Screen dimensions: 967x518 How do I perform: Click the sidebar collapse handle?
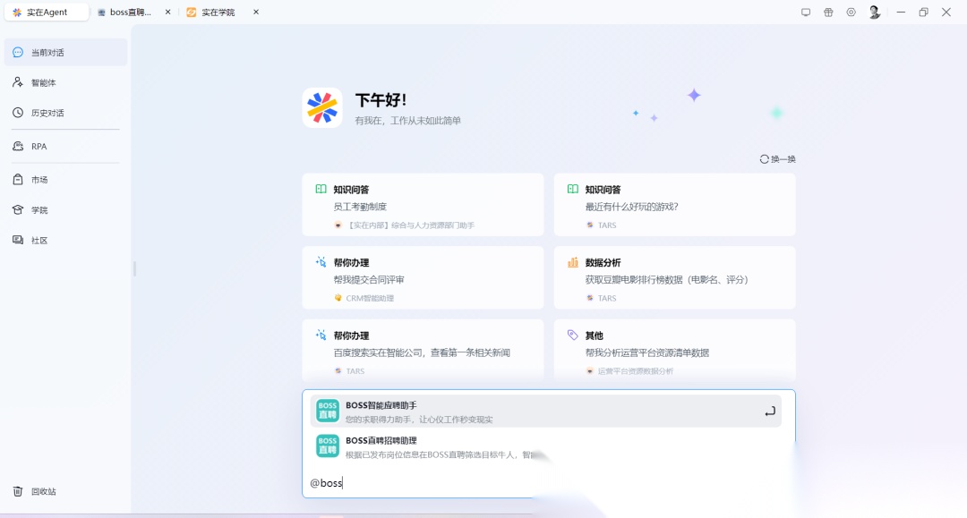coord(134,268)
